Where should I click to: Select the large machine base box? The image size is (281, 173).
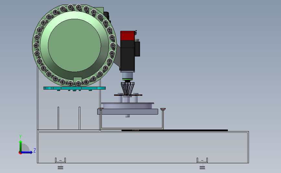point(143,147)
